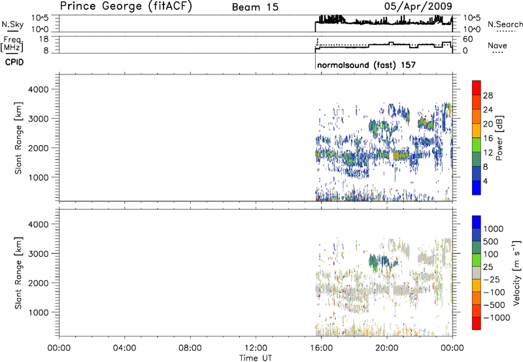Click the 'Power [dB]' color bar label
Viewport: 523px width, 362px height.
(499, 138)
